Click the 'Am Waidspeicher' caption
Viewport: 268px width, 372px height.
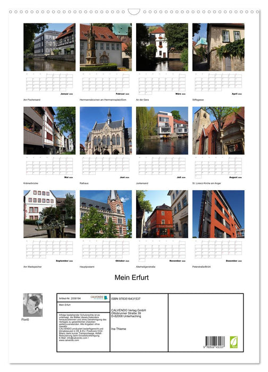(x=32, y=267)
